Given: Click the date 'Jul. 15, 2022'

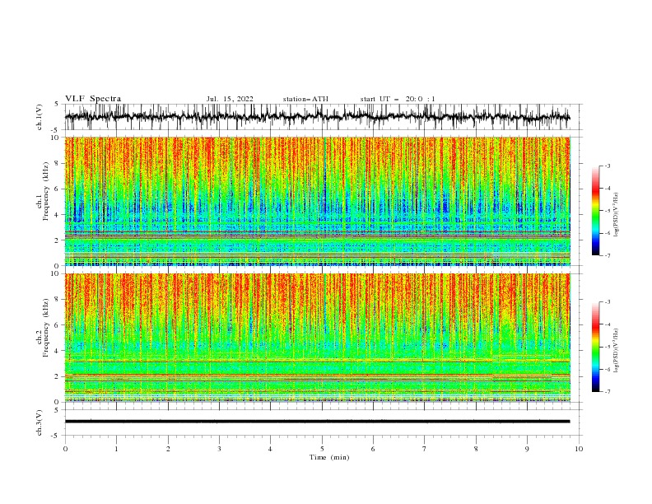Looking at the screenshot, I should click(230, 99).
